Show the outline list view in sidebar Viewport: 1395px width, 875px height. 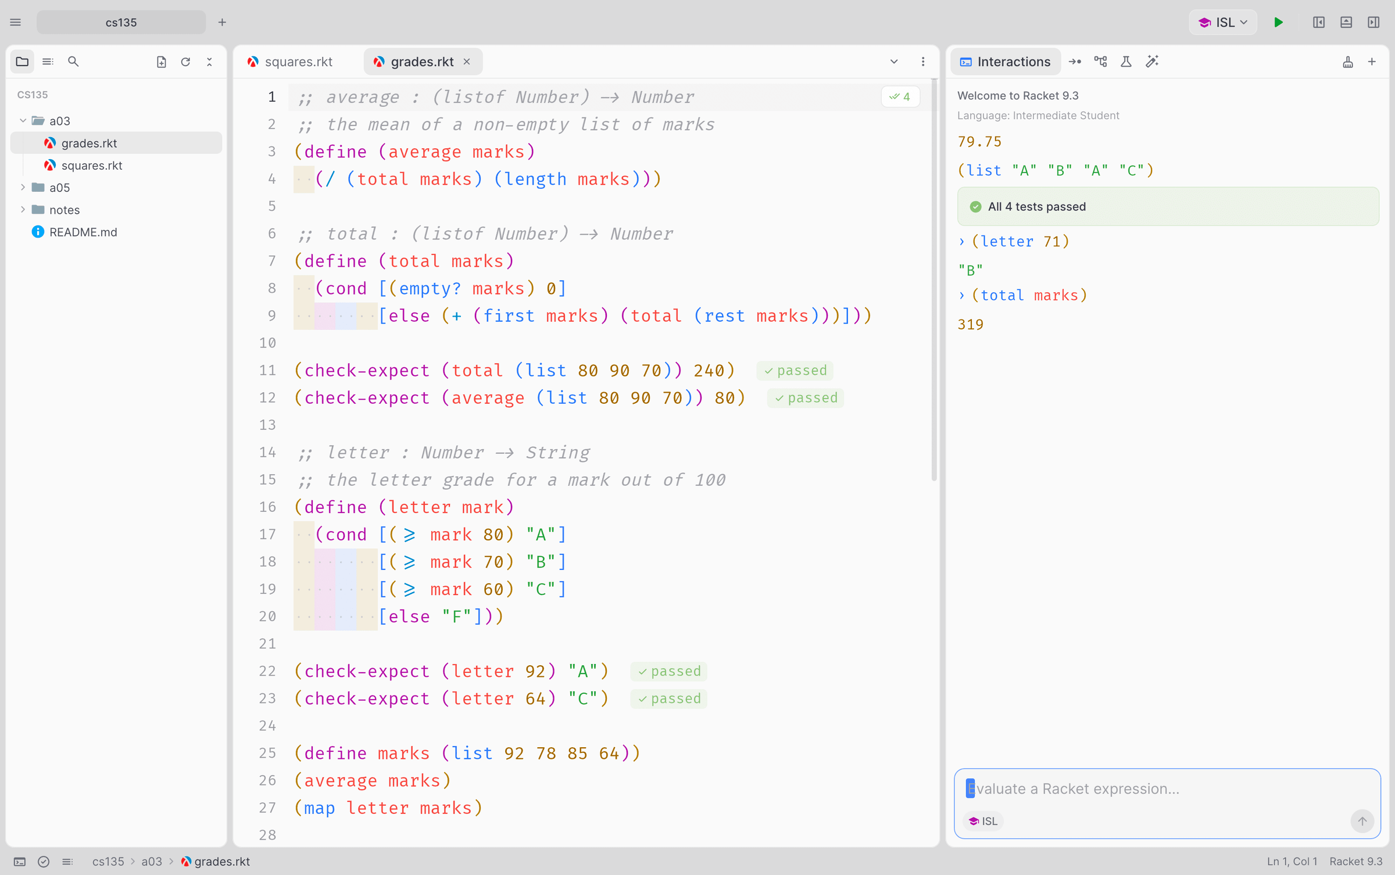(48, 62)
